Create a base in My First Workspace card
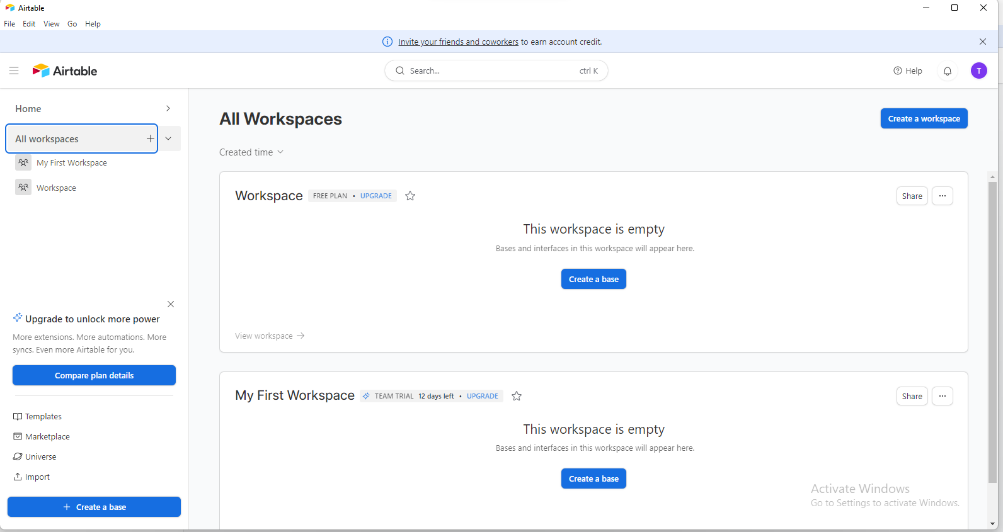Image resolution: width=1003 pixels, height=532 pixels. pyautogui.click(x=593, y=478)
